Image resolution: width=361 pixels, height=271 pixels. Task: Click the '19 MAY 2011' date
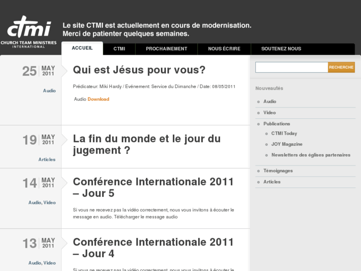click(38, 140)
